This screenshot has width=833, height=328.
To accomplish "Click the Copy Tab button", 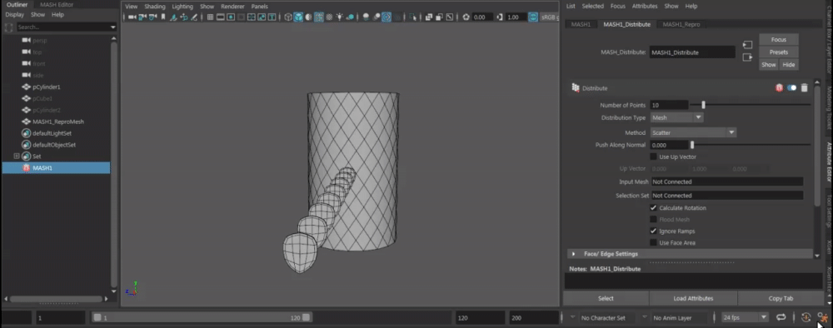I will pyautogui.click(x=781, y=298).
